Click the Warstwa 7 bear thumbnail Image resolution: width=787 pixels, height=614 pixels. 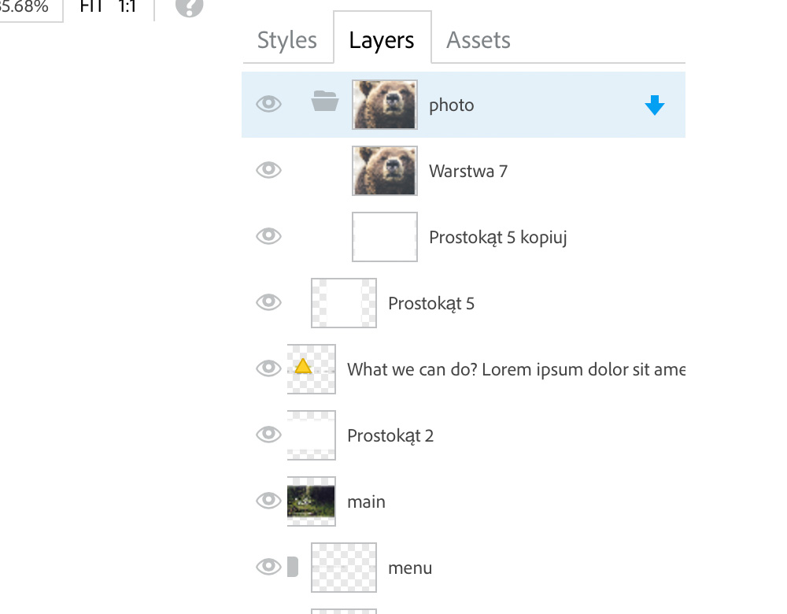(385, 171)
